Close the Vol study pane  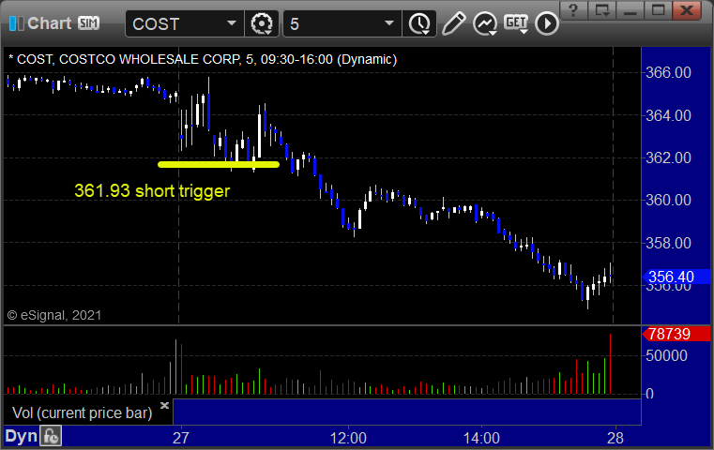pos(164,405)
